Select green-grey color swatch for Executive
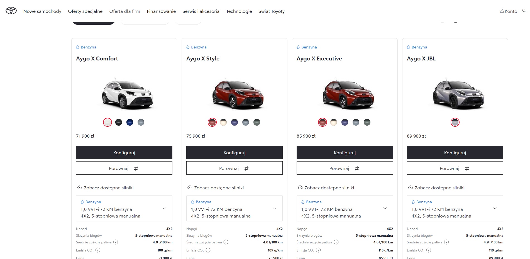The width and height of the screenshot is (530, 259). [367, 122]
